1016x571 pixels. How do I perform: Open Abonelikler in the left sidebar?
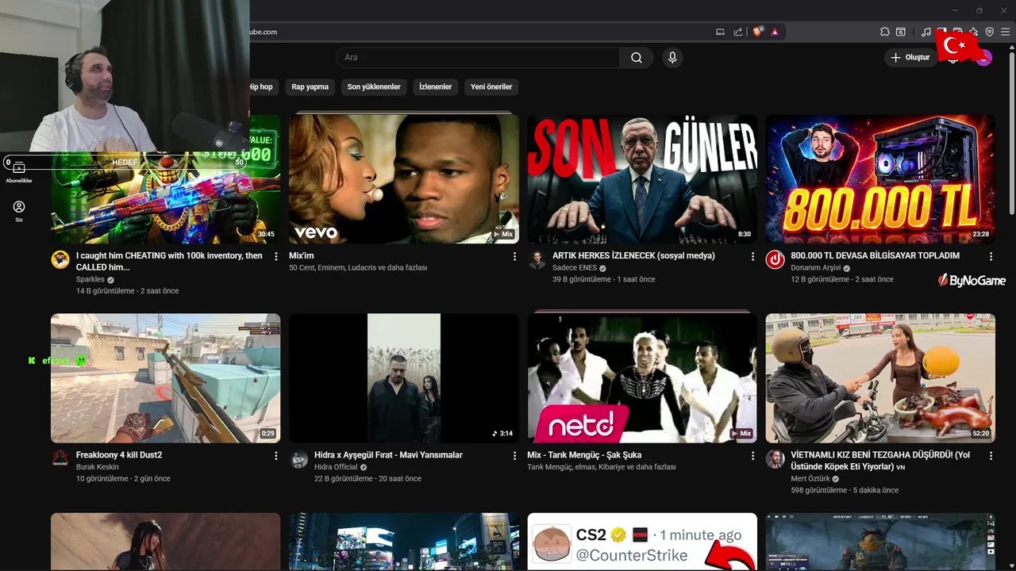19,173
